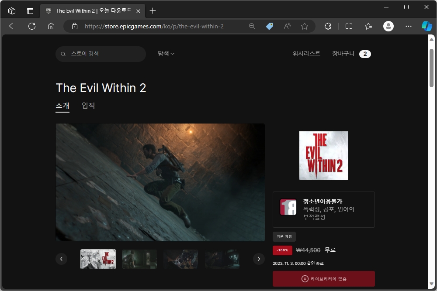This screenshot has width=437, height=291.
Task: Click the scrollbar up arrow
Action: 431,40
